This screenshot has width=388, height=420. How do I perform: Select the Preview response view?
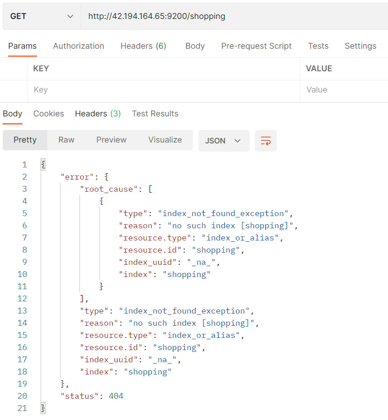pyautogui.click(x=111, y=140)
